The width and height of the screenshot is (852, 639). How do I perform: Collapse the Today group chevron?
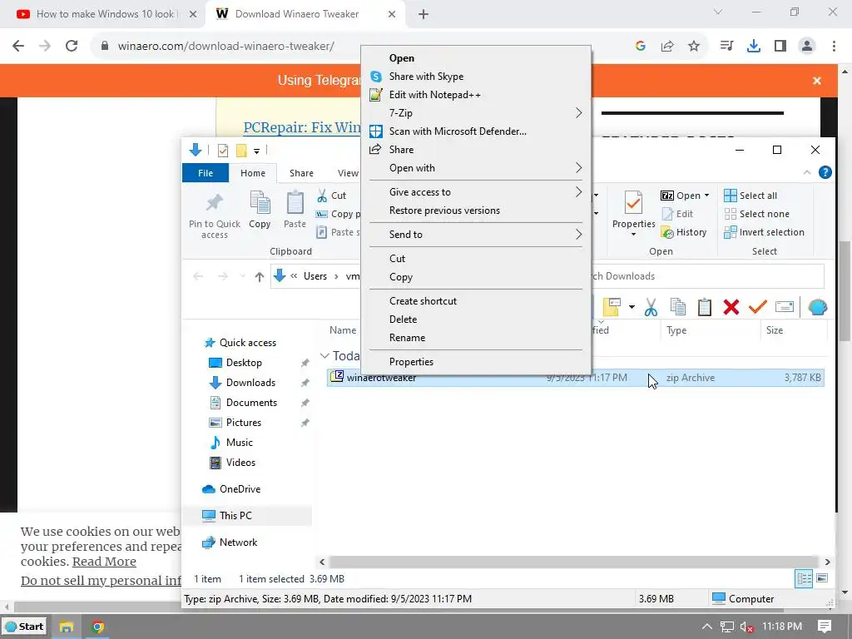324,356
